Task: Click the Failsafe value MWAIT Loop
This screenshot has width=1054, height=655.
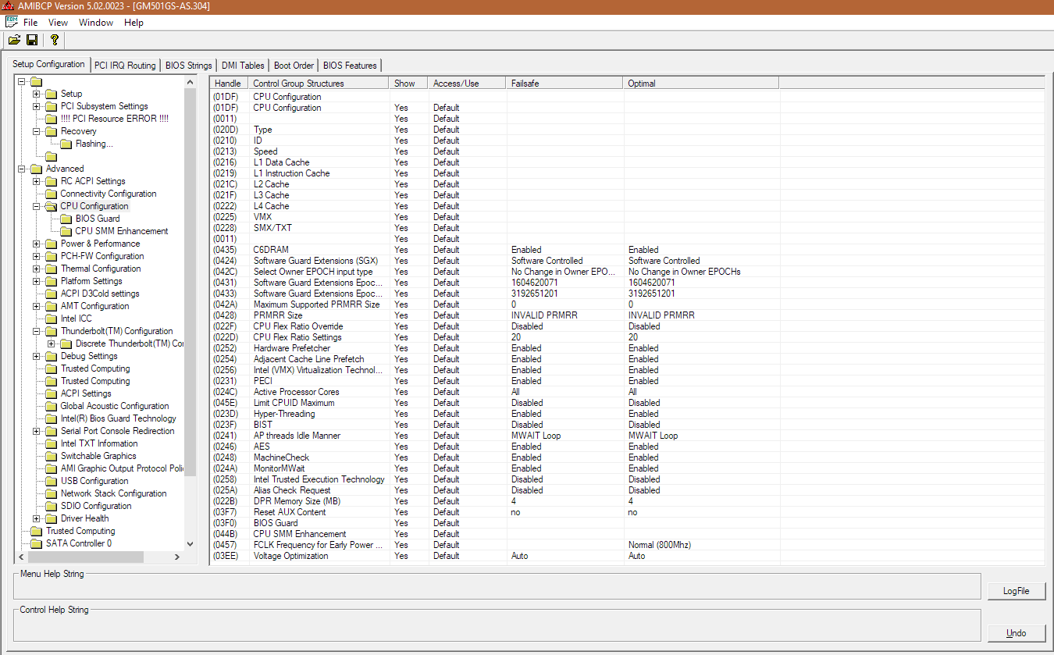Action: [536, 436]
